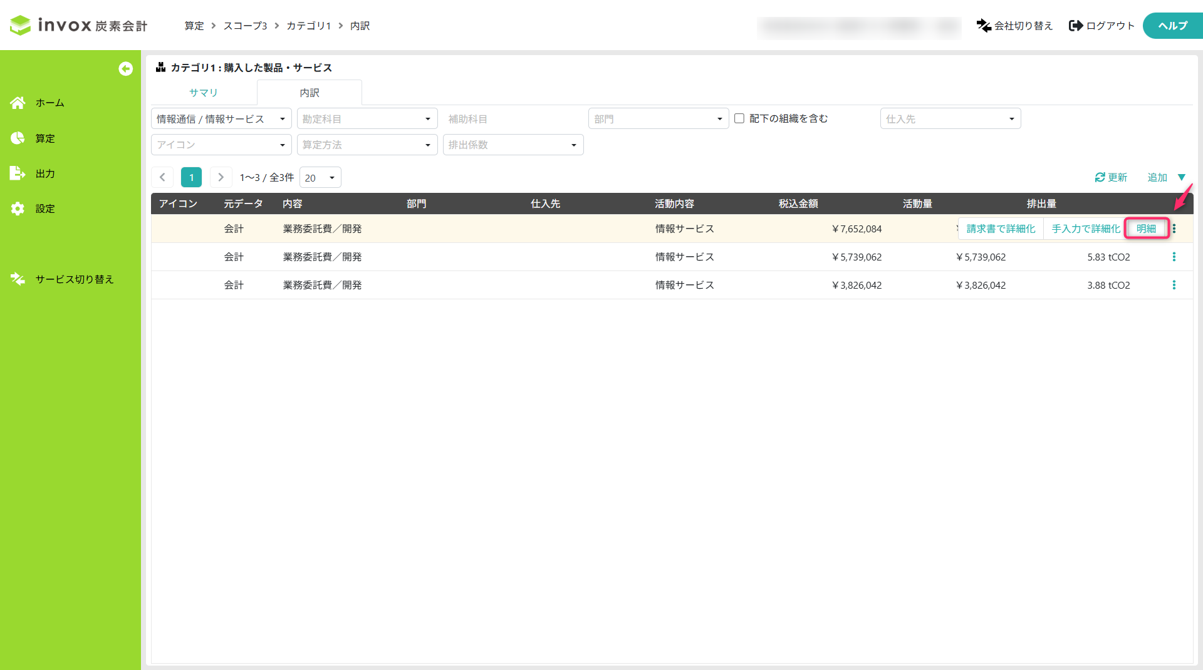The height and width of the screenshot is (670, 1203).
Task: Open the three-dot menu for the 3.88 tCO2 row
Action: 1174,285
